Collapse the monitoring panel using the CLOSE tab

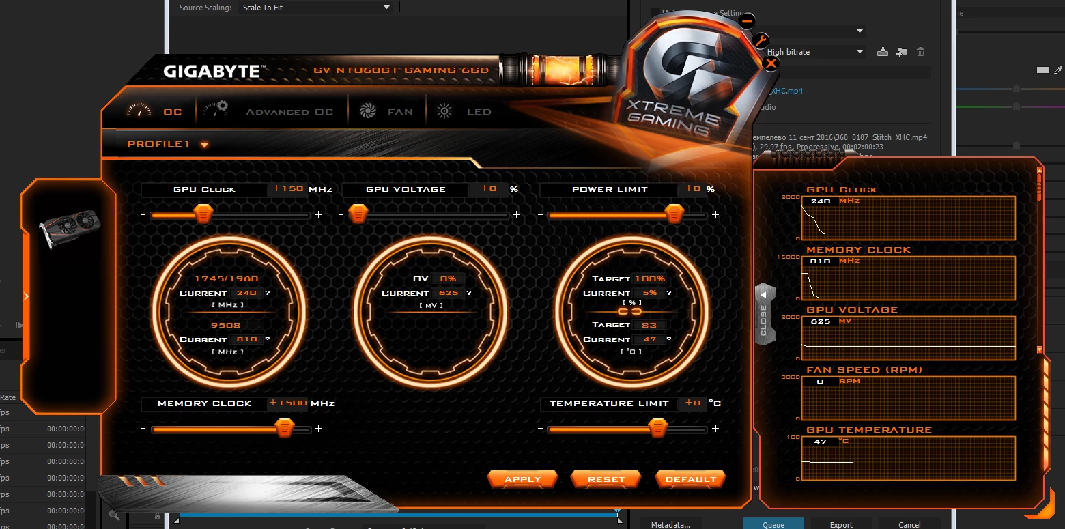point(764,315)
